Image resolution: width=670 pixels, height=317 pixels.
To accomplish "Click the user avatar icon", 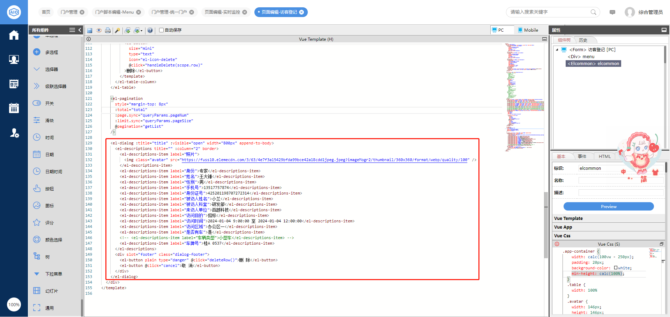I will [x=630, y=12].
